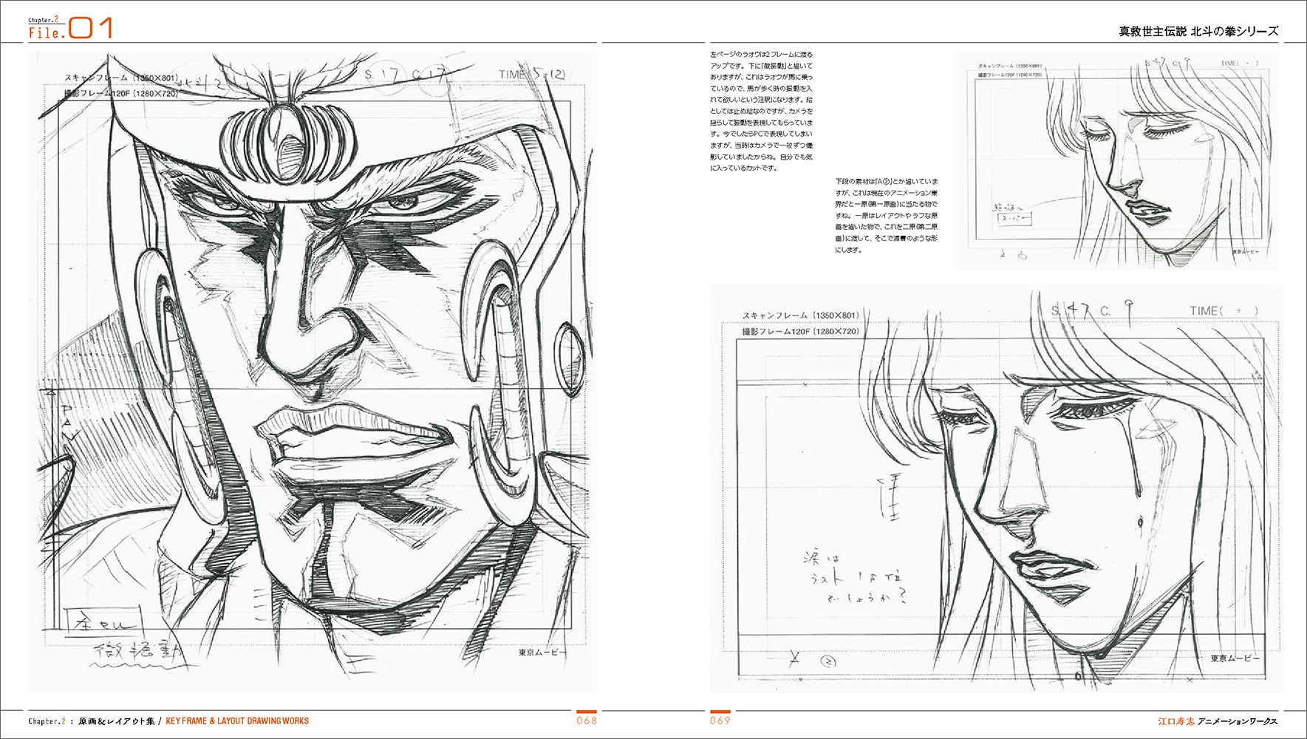The image size is (1307, 739).
Task: Click the TIME field on Raoh sketch
Action: coord(531,75)
